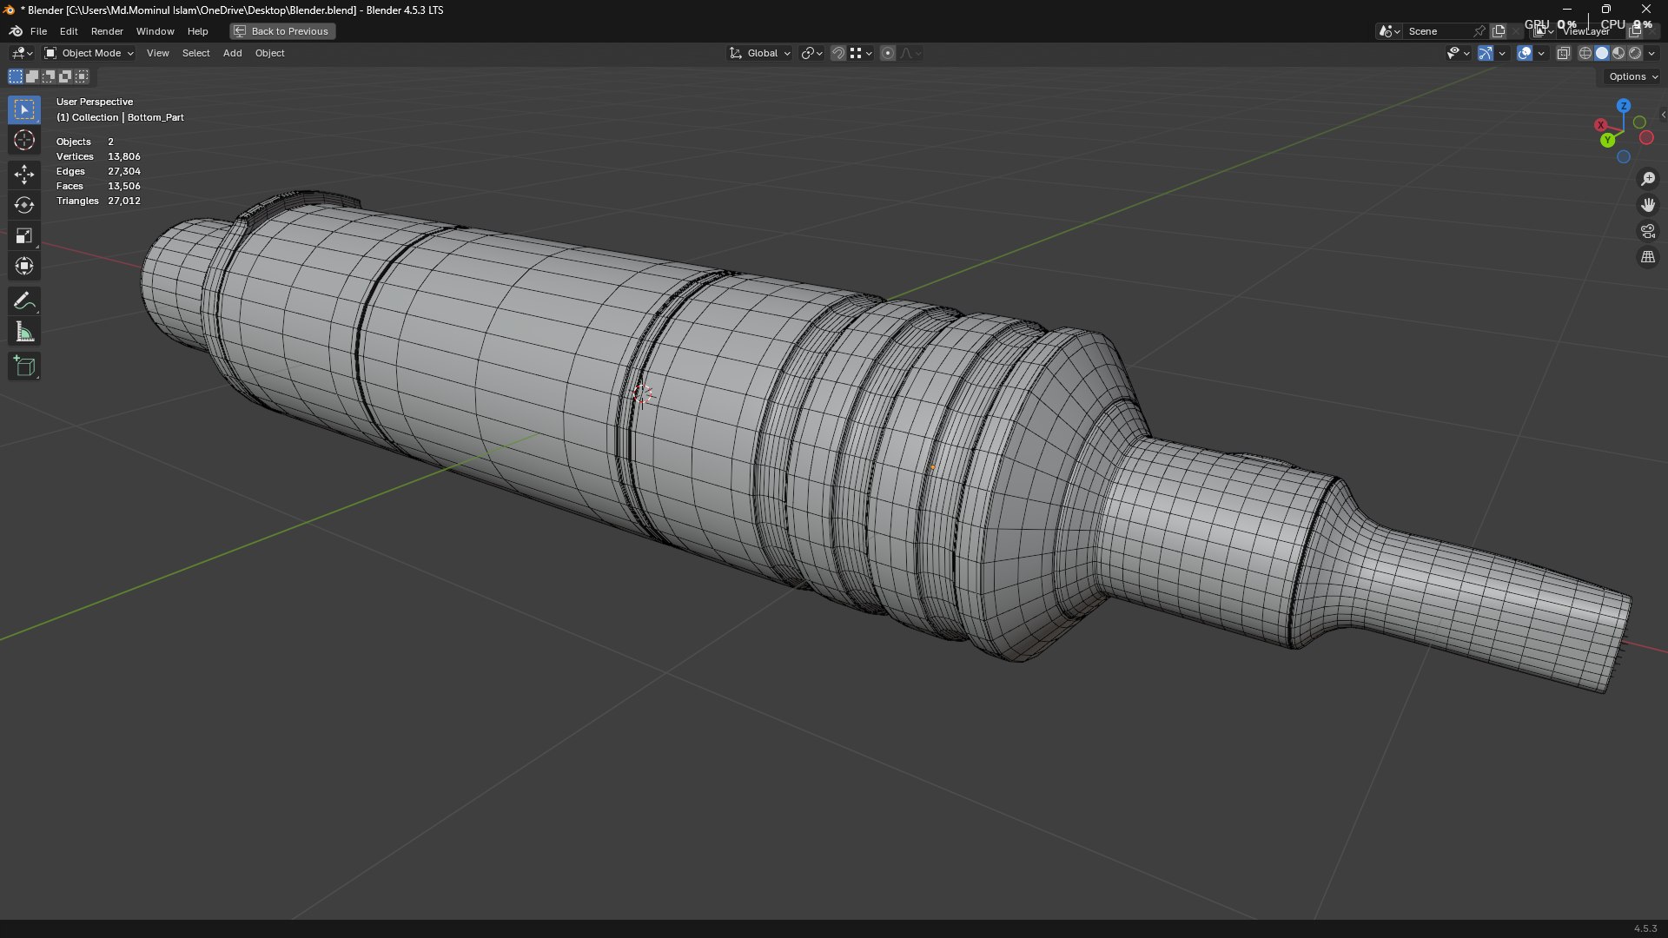Select the Annotate tool
This screenshot has height=938, width=1668.
click(x=24, y=301)
